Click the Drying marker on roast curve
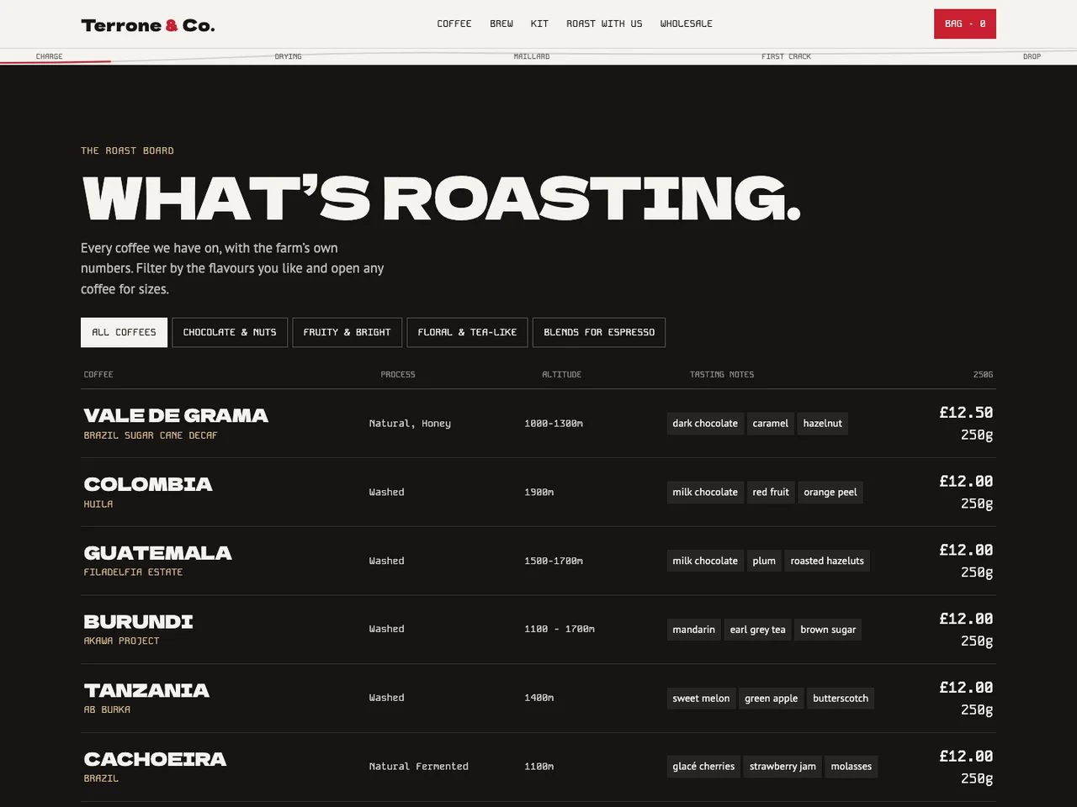Image resolution: width=1077 pixels, height=807 pixels. tap(288, 56)
